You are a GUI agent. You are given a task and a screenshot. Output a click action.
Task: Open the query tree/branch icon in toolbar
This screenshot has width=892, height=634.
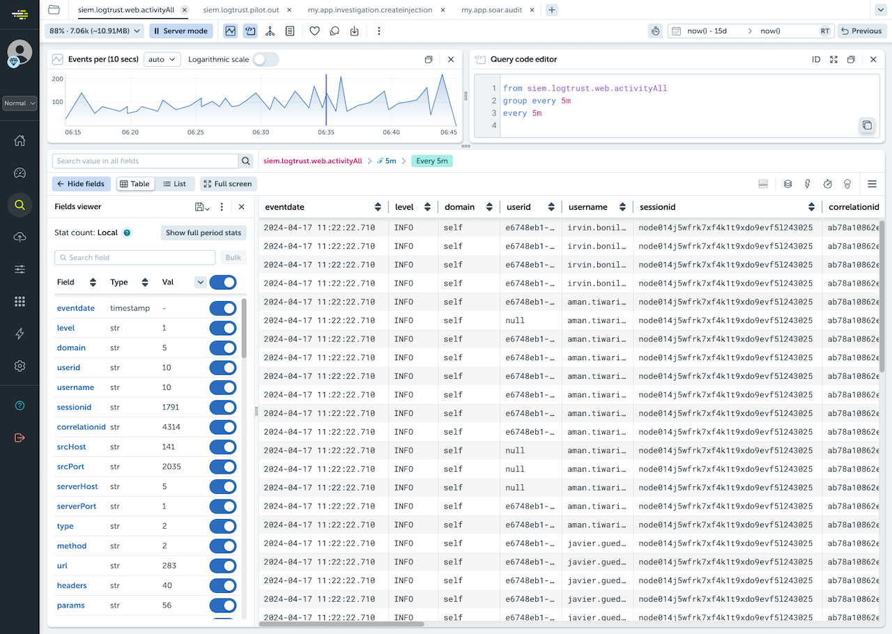(x=270, y=31)
